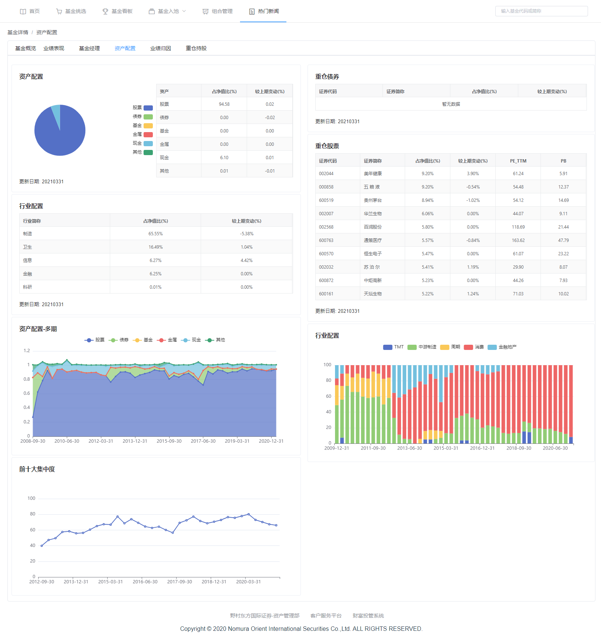Click the 资产配置 breadcrumb item
Image resolution: width=601 pixels, height=639 pixels.
point(47,32)
